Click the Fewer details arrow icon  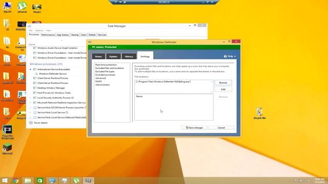click(x=31, y=123)
